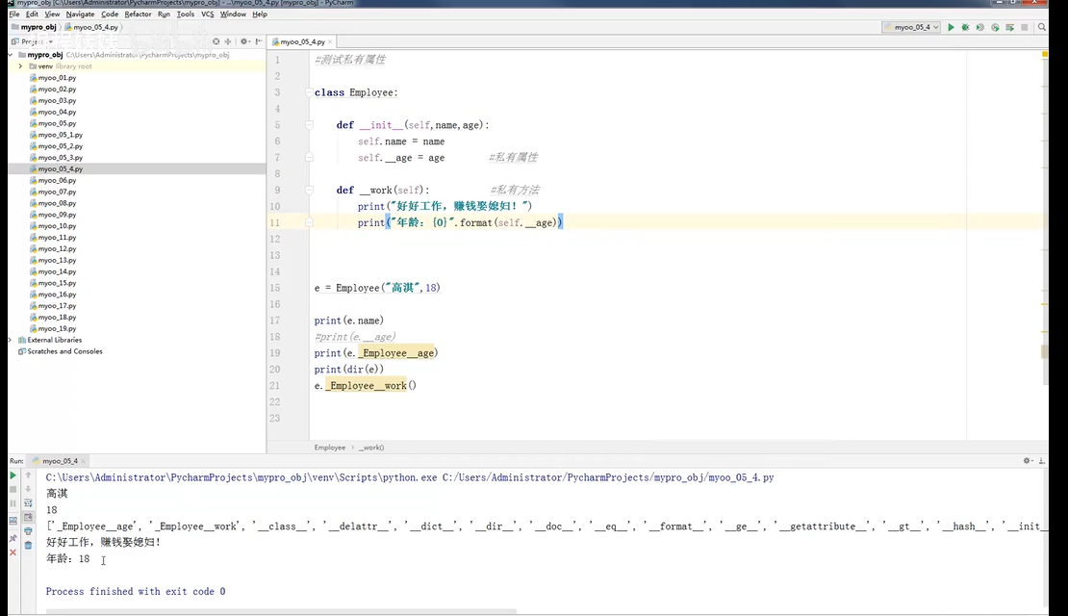Hide Run panel with the download-arrow icon
The image size is (1068, 616).
[1041, 461]
